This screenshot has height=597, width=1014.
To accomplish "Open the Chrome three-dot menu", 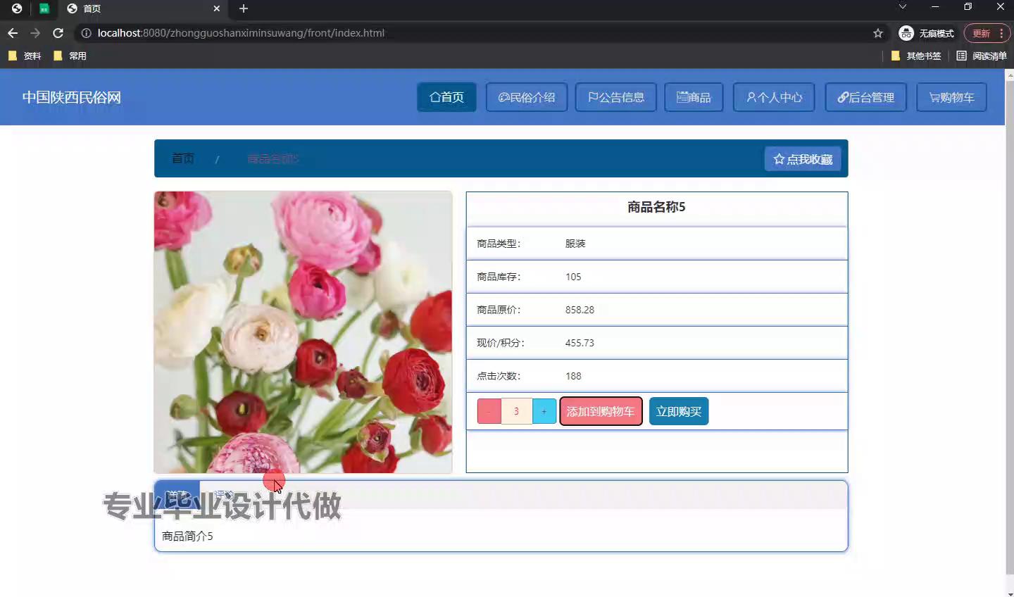I will 1001,33.
